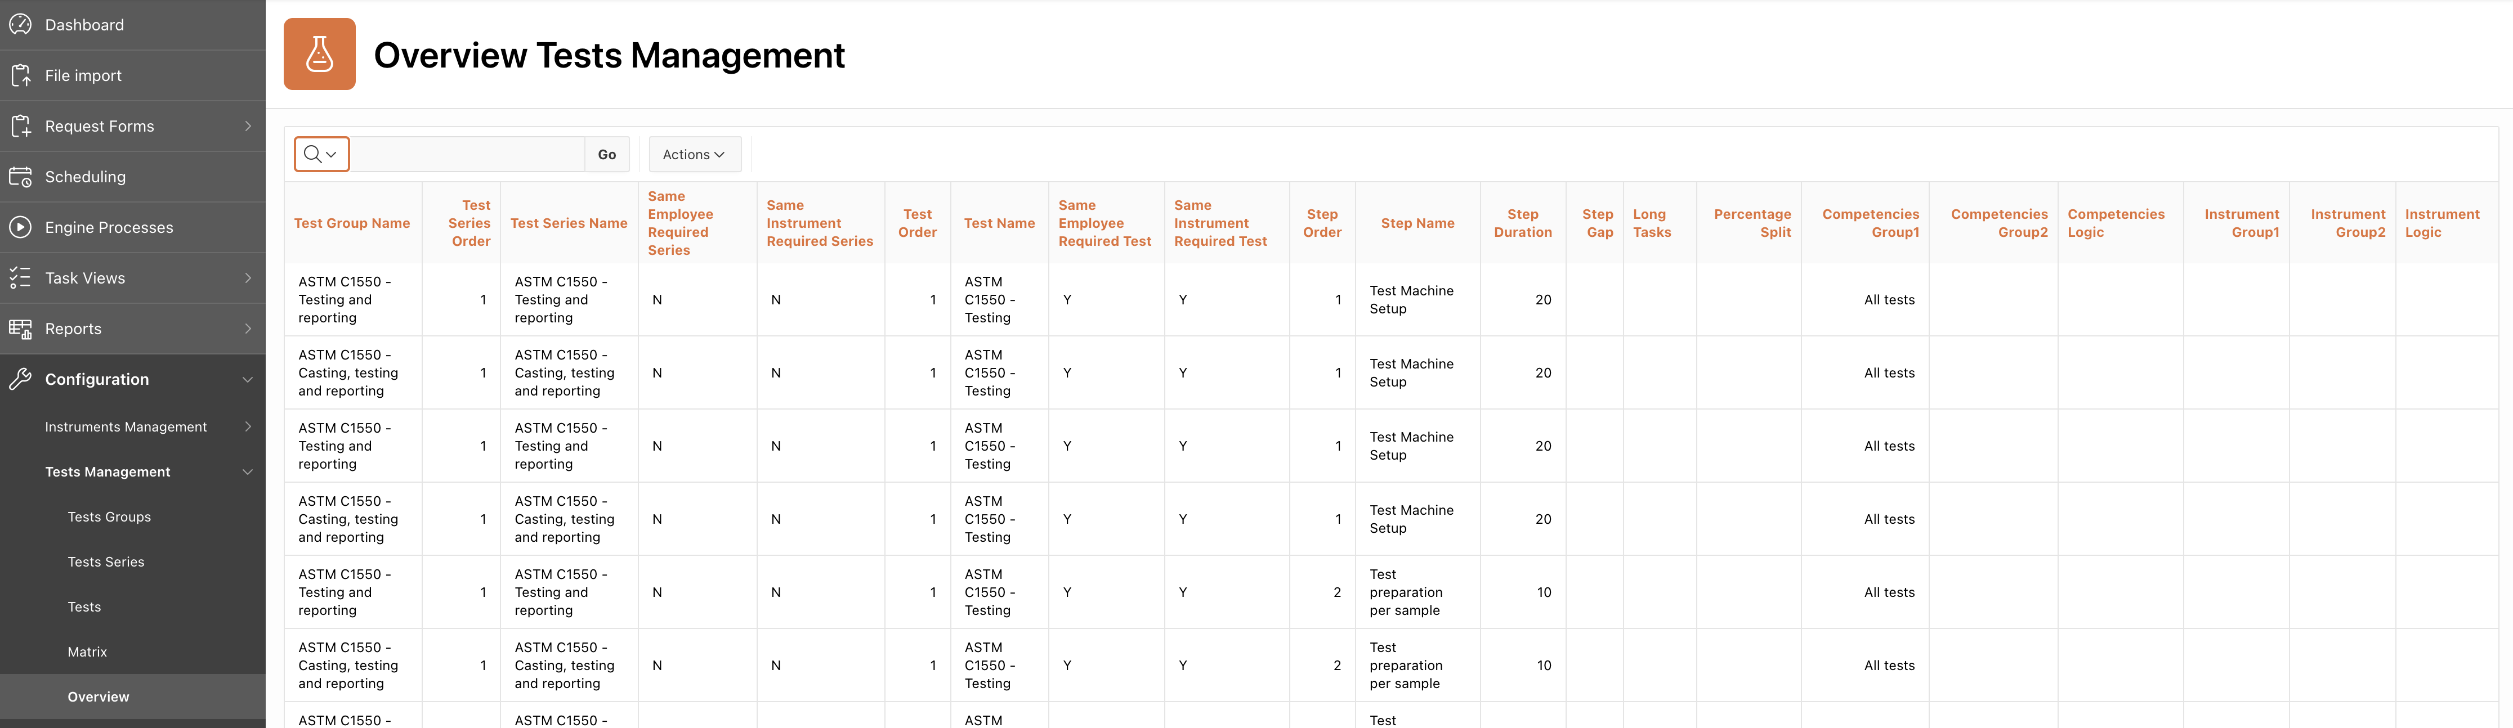Click the Reports table icon
This screenshot has width=2513, height=728.
(20, 329)
